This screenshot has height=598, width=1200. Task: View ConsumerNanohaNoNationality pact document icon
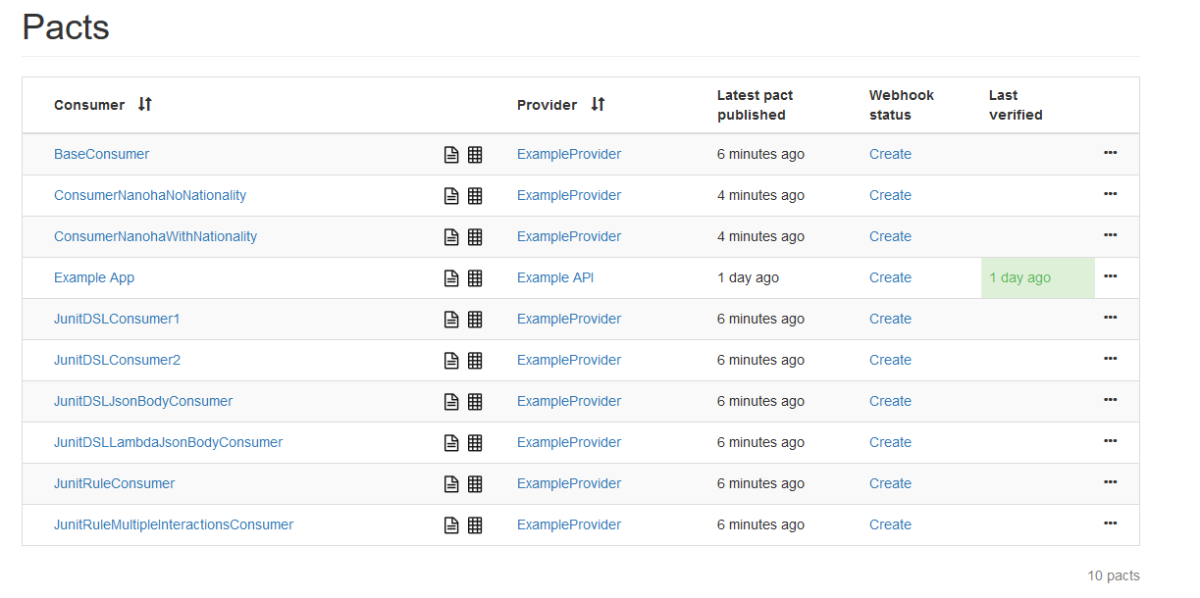tap(451, 196)
